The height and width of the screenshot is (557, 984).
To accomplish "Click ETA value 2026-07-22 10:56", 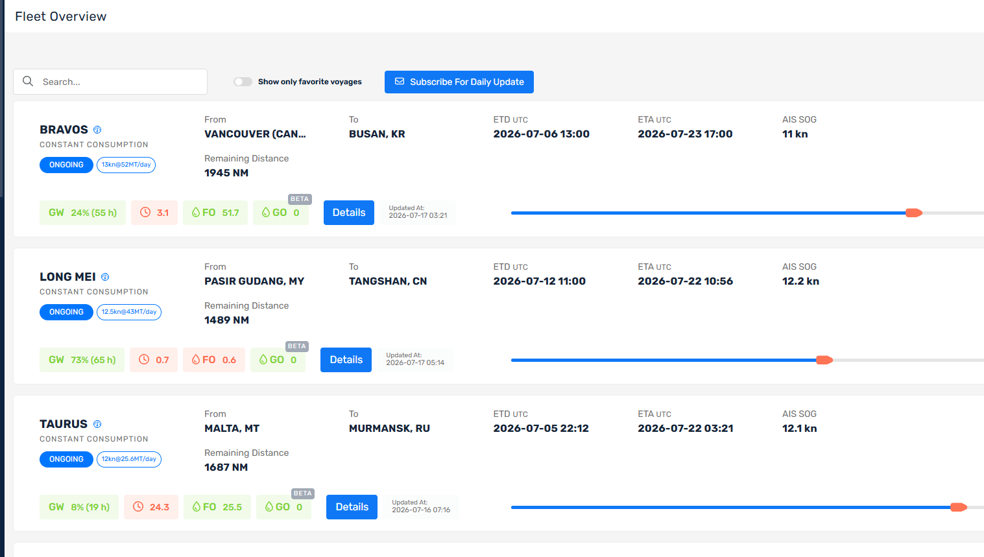I will coord(685,281).
